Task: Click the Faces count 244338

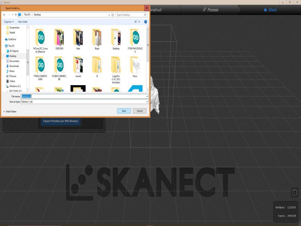Action: [x=291, y=216]
